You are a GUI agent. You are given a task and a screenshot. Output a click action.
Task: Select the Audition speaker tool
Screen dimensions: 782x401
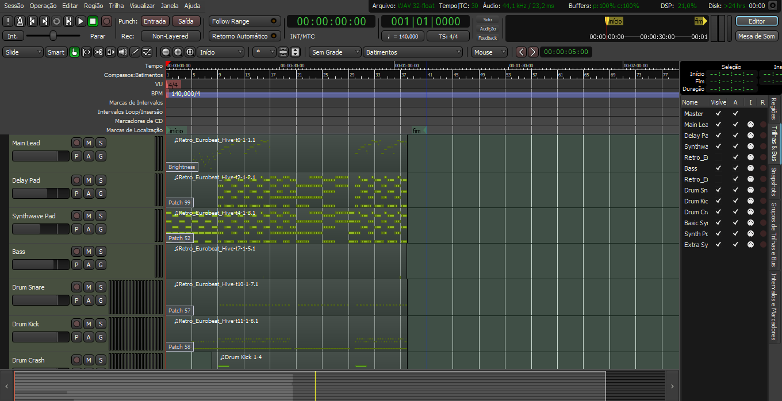click(122, 52)
